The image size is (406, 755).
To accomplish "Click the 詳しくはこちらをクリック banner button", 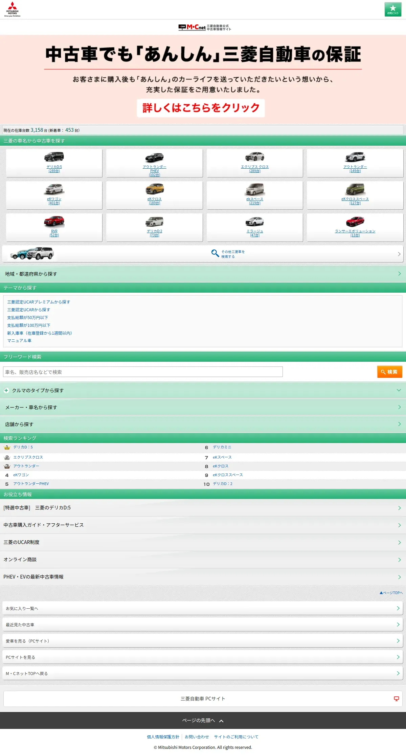I will tap(201, 108).
